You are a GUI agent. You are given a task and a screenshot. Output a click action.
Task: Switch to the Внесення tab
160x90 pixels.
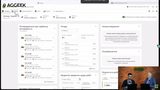click(86, 83)
